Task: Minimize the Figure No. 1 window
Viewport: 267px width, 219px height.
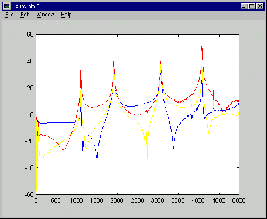Action: pyautogui.click(x=244, y=6)
